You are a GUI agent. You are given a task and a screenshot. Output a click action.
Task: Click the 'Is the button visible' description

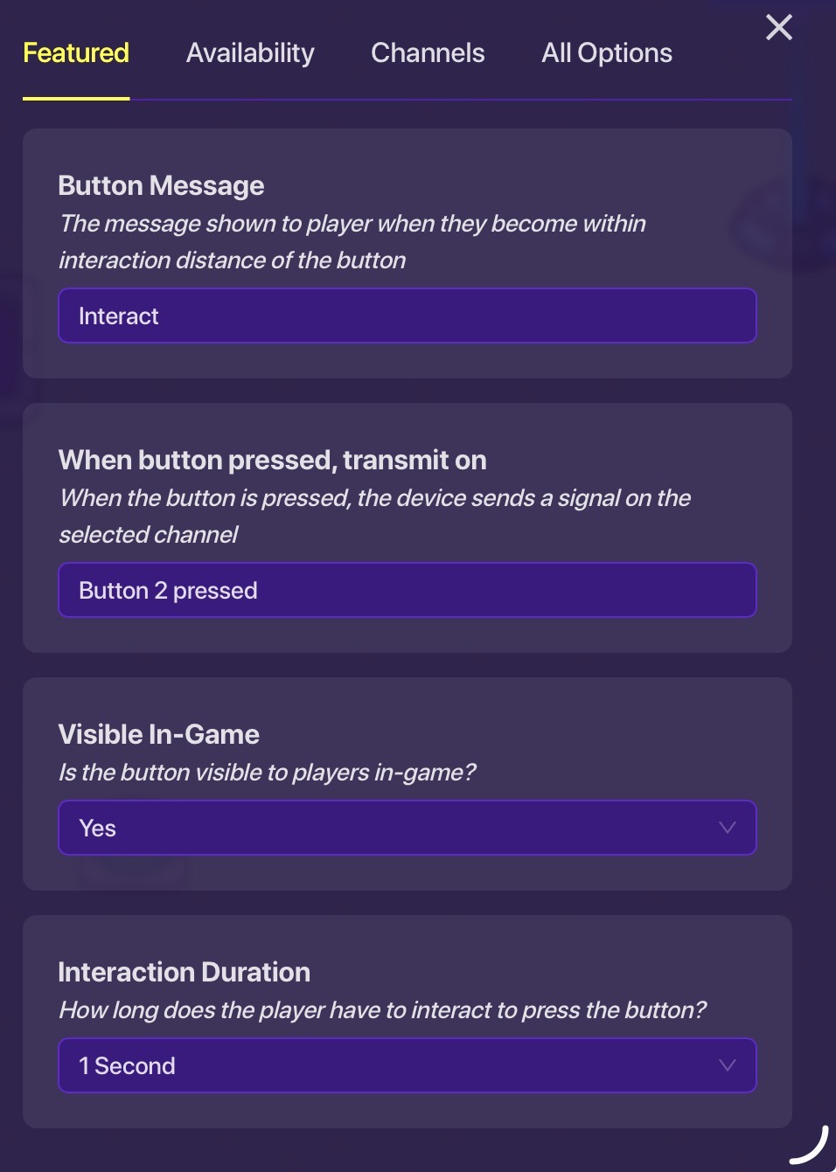point(267,773)
